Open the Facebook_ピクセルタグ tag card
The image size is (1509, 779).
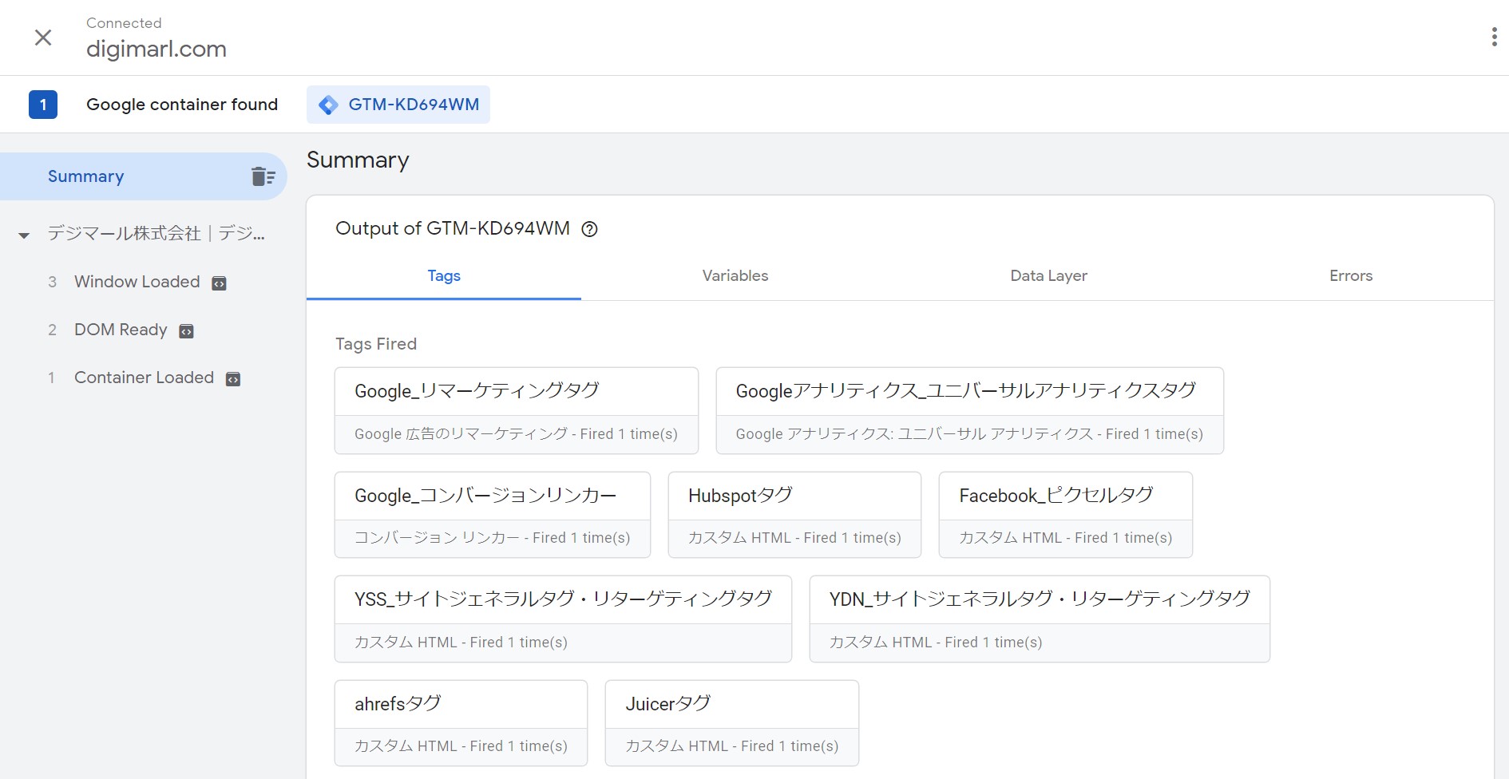click(x=1066, y=515)
